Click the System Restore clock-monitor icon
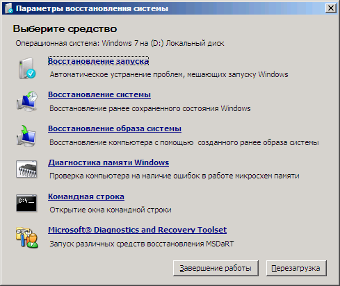This screenshot has width=340, height=286. tap(27, 102)
